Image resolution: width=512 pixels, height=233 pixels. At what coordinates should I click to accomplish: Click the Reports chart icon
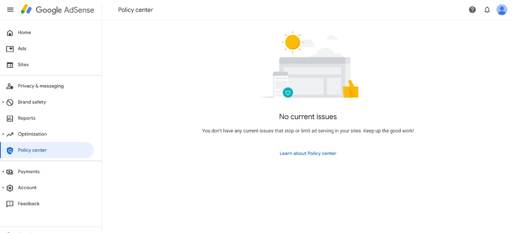(10, 118)
